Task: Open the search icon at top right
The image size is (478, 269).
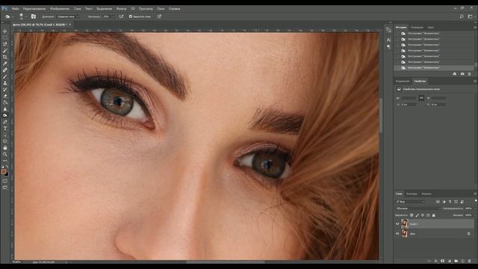Action: 462,16
